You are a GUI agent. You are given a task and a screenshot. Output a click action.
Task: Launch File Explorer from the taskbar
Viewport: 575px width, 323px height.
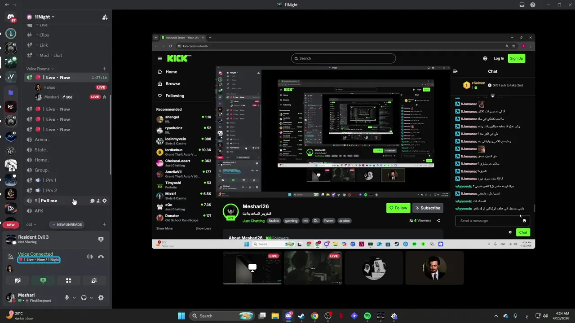point(275,316)
